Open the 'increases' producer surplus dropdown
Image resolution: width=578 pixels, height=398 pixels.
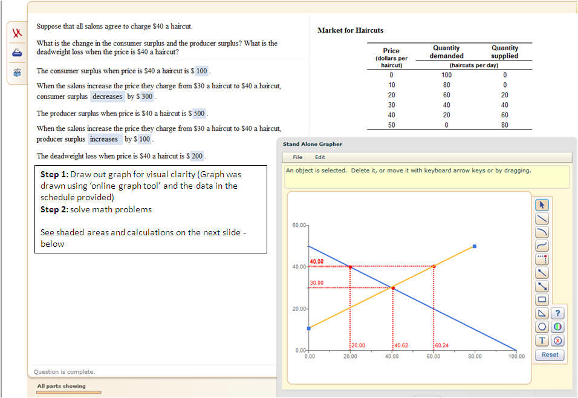tap(105, 139)
